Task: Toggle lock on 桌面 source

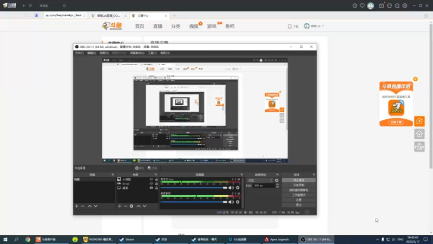Action: click(x=156, y=188)
